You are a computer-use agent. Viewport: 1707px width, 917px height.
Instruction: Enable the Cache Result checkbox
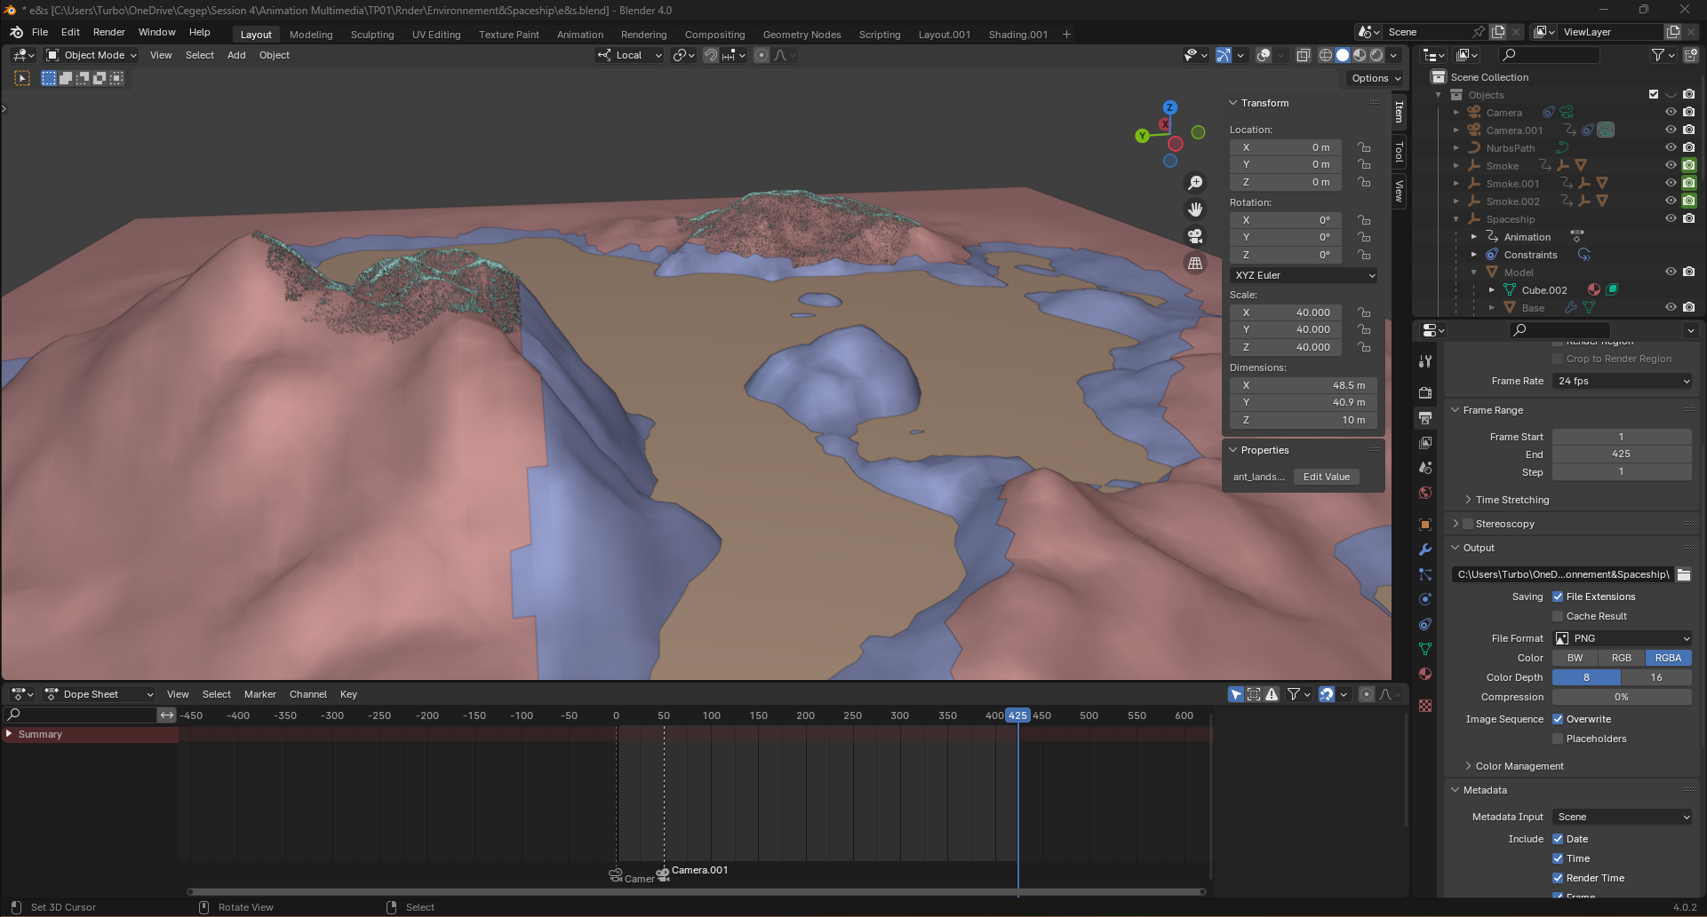[x=1558, y=616]
